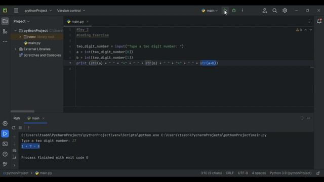Open the Project view selector dropdown
324x182 pixels.
21,21
